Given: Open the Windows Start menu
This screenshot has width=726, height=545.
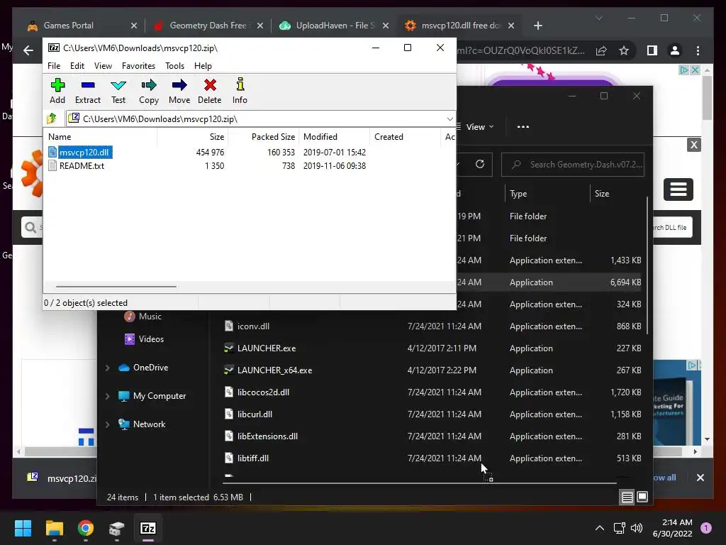Looking at the screenshot, I should [23, 528].
